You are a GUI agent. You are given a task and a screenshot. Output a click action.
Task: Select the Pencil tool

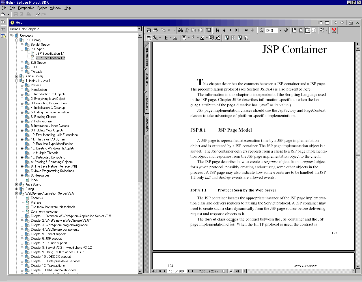pyautogui.click(x=193, y=38)
